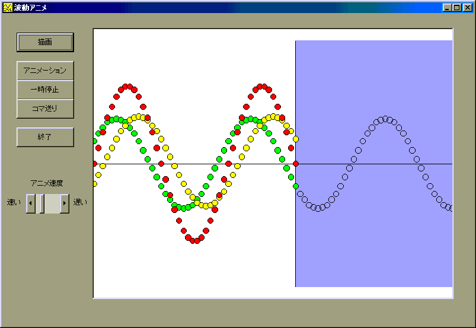Viewport: 476px width, 328px height.
Task: Click the 波動アニメ title bar text
Action: (31, 8)
